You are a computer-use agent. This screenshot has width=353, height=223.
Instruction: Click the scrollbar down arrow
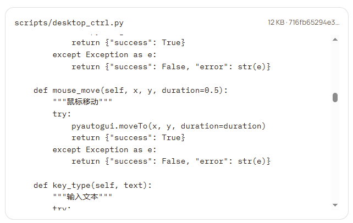click(335, 204)
